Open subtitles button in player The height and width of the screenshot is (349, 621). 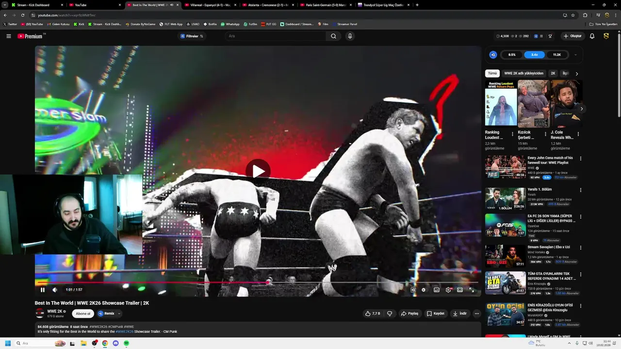tap(437, 290)
